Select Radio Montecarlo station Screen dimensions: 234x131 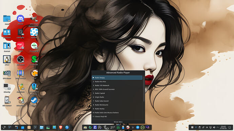click(x=117, y=105)
